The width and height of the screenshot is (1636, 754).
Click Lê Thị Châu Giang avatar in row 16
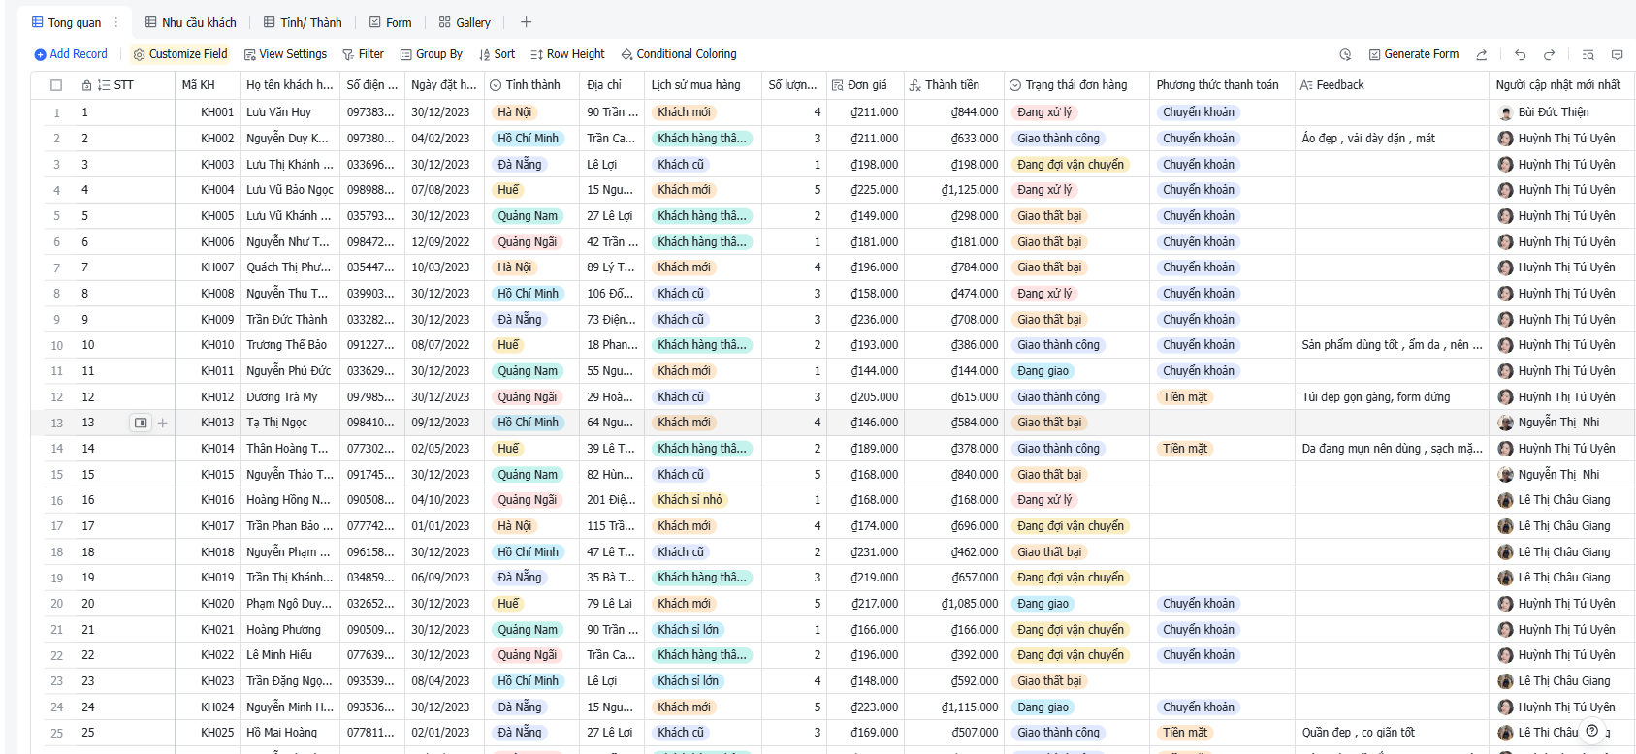tap(1505, 500)
